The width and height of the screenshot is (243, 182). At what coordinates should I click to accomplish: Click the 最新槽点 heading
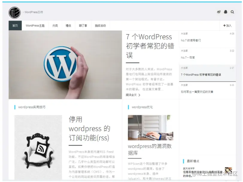pyautogui.click(x=193, y=161)
